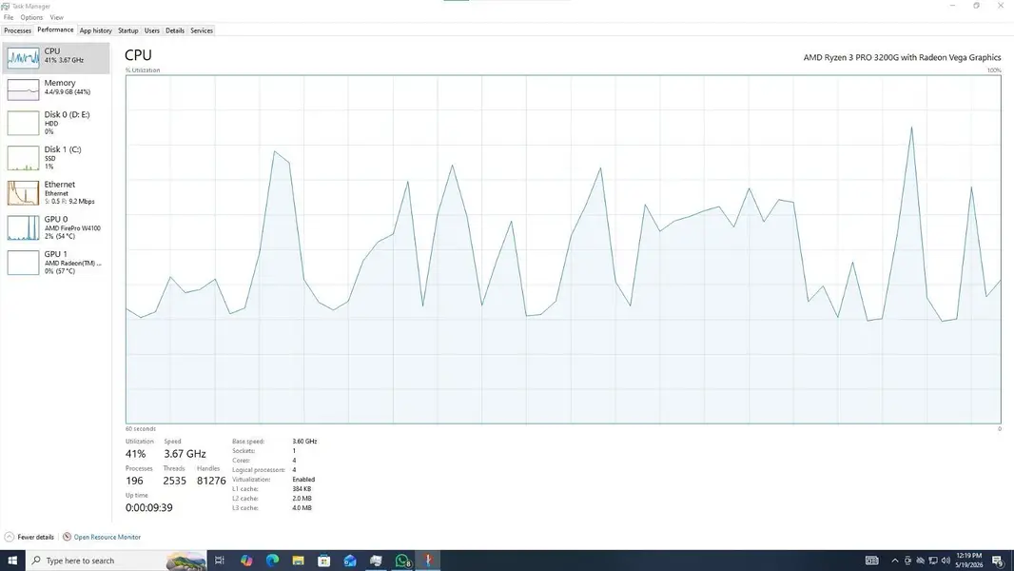Expand the View menu

click(57, 17)
